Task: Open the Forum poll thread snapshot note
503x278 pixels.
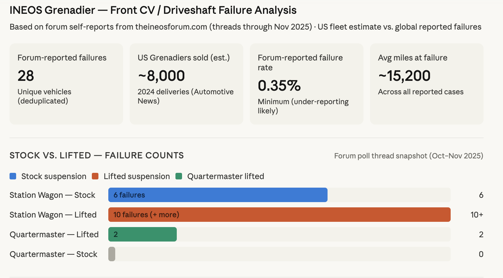Action: [x=409, y=156]
